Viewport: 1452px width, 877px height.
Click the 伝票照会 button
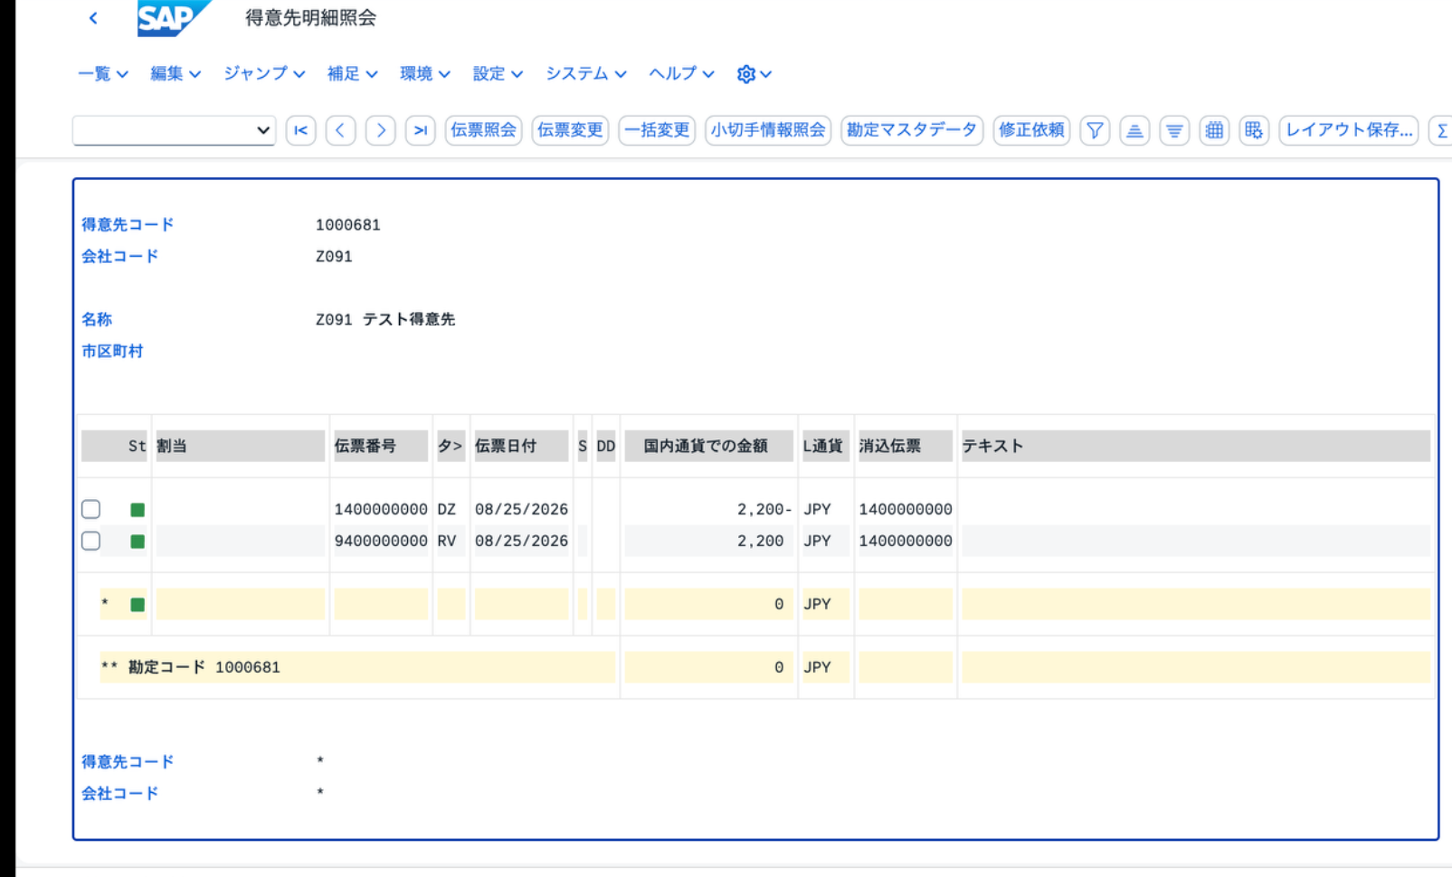pos(483,130)
